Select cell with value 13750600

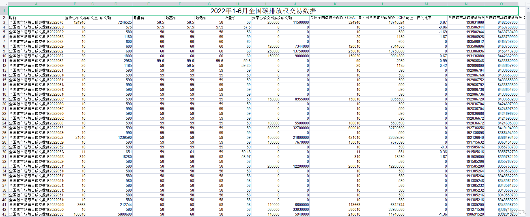[x=383, y=51]
